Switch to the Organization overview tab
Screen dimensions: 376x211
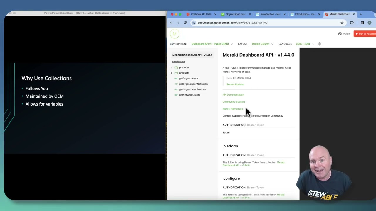(236, 14)
